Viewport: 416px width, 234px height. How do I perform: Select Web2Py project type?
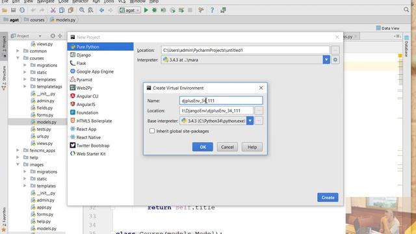[x=100, y=88]
